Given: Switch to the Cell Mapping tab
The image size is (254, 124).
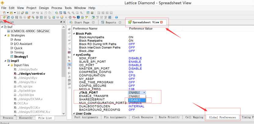Looking at the screenshot, I should point(194,117).
